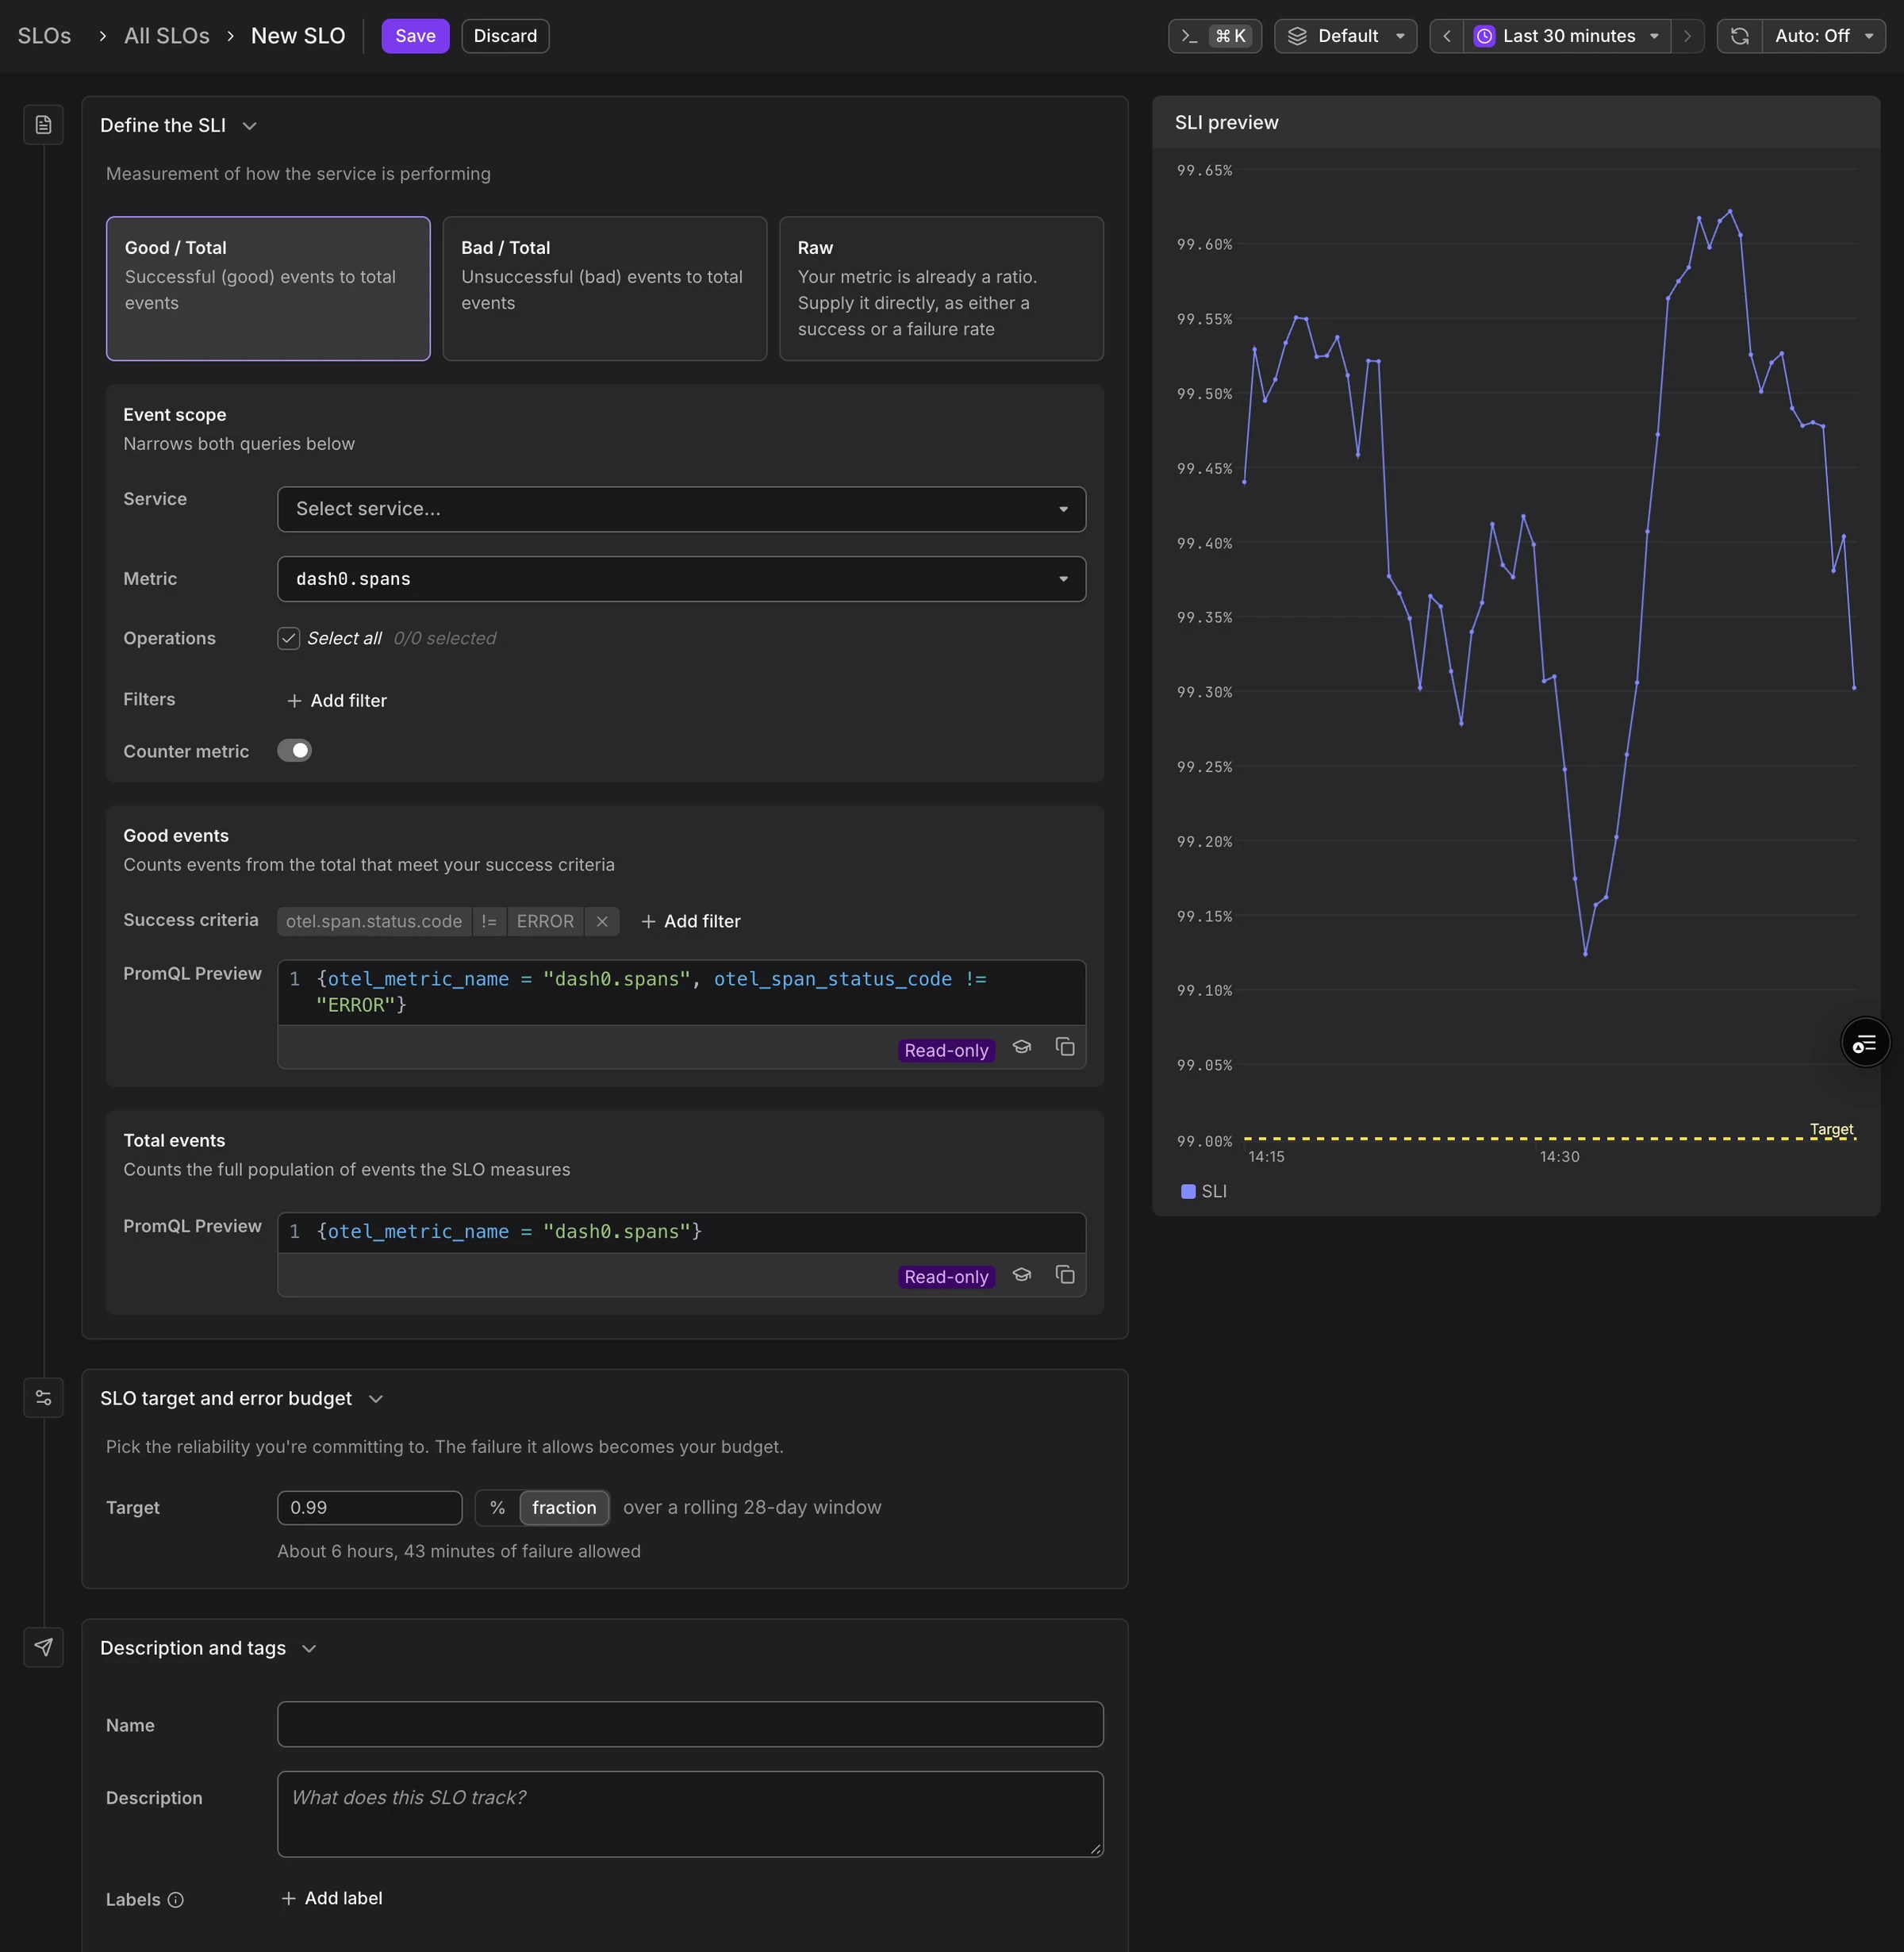
Task: Save the new SLO
Action: 415,36
